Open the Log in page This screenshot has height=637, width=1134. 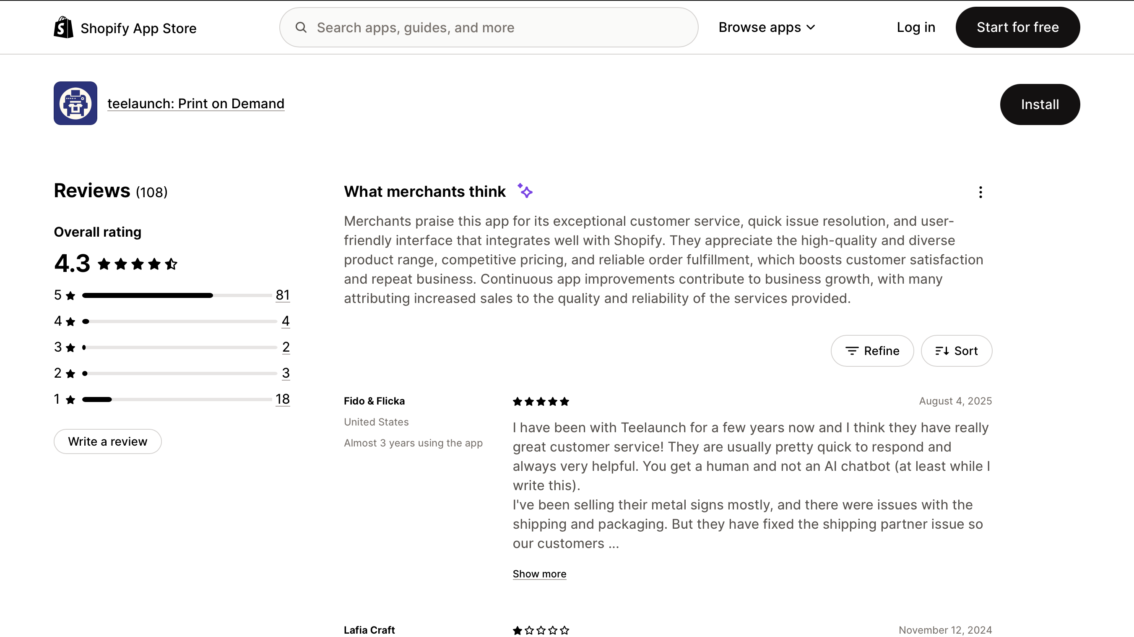[x=916, y=27]
